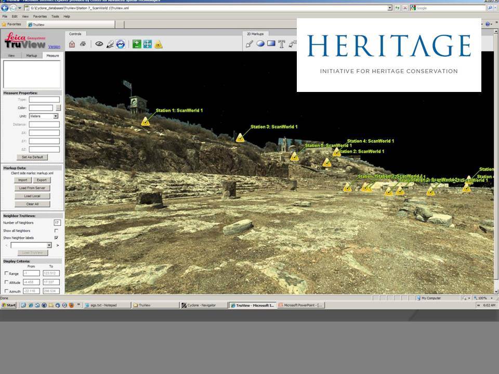Image resolution: width=499 pixels, height=374 pixels.
Task: Click the Number of Neighbors field
Action: [57, 223]
